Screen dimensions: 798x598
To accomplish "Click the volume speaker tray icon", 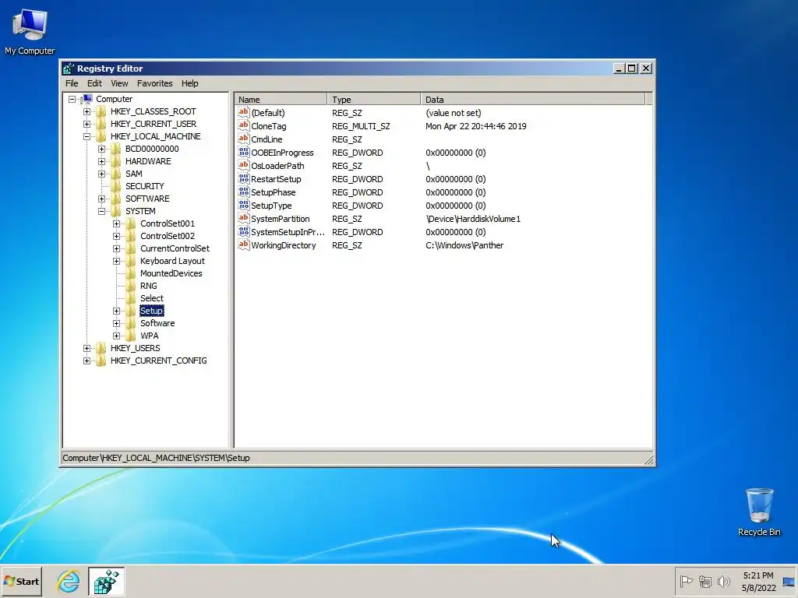I will (723, 581).
